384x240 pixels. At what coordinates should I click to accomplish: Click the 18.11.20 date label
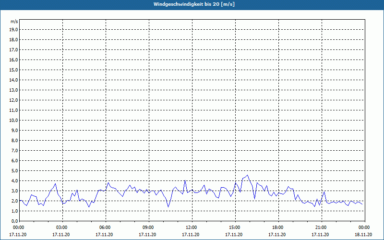click(363, 235)
